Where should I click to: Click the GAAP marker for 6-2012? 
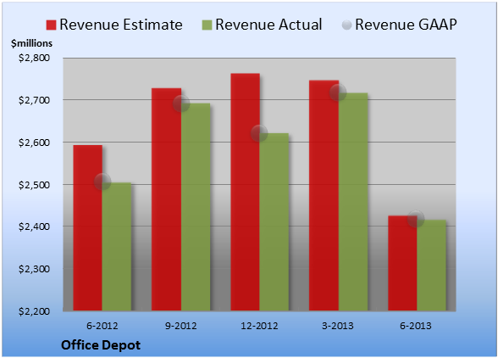102,182
